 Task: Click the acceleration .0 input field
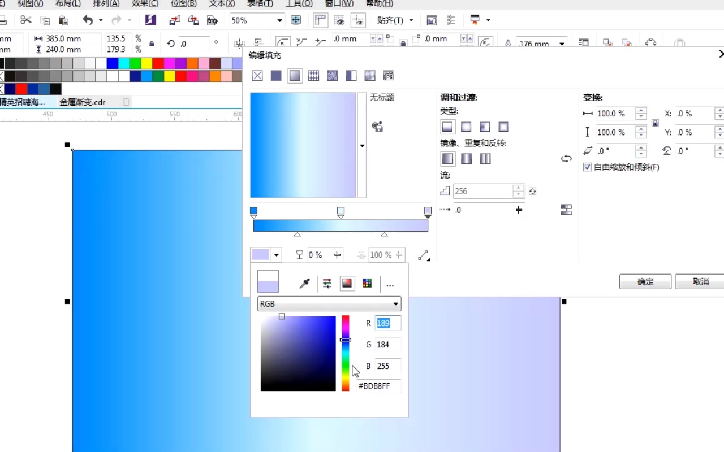[484, 210]
